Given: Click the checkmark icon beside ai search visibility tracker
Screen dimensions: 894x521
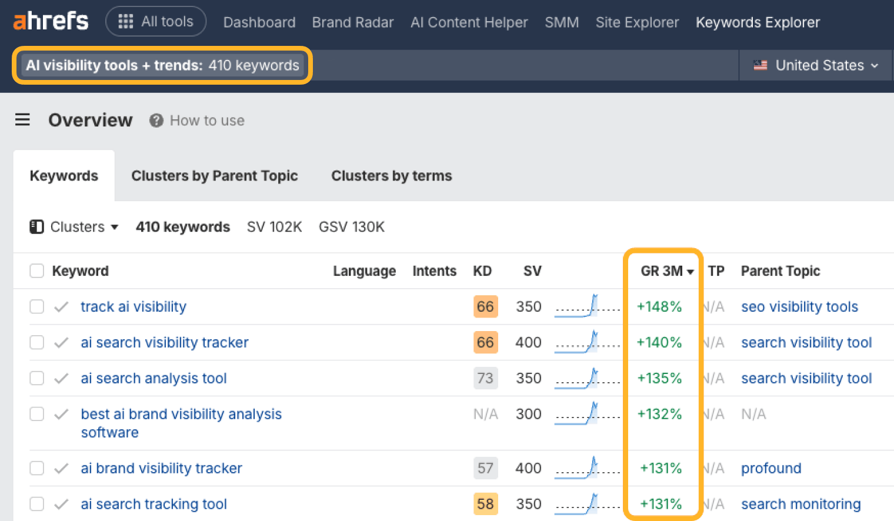Looking at the screenshot, I should click(x=61, y=343).
